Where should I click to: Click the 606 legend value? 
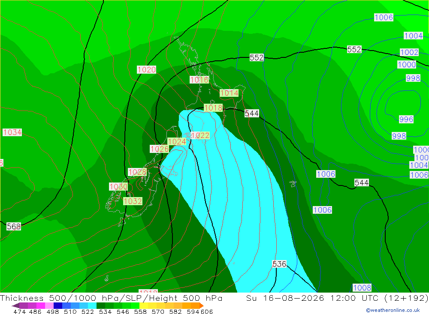[207, 311]
